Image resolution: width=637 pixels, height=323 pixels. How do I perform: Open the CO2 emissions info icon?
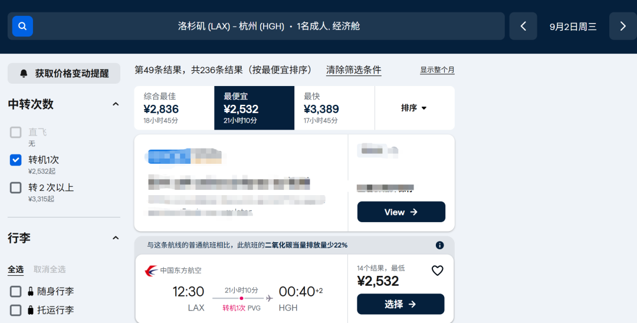[x=439, y=245]
